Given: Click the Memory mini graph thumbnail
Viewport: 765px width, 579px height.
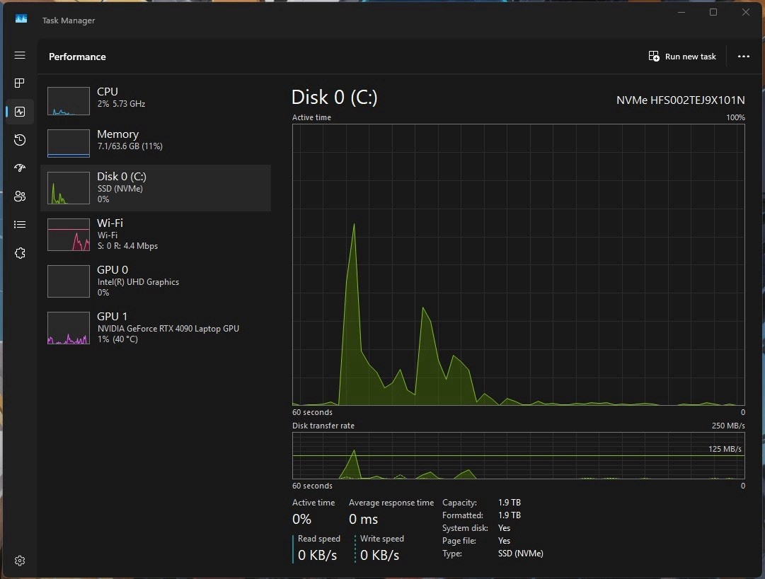Looking at the screenshot, I should tap(69, 144).
